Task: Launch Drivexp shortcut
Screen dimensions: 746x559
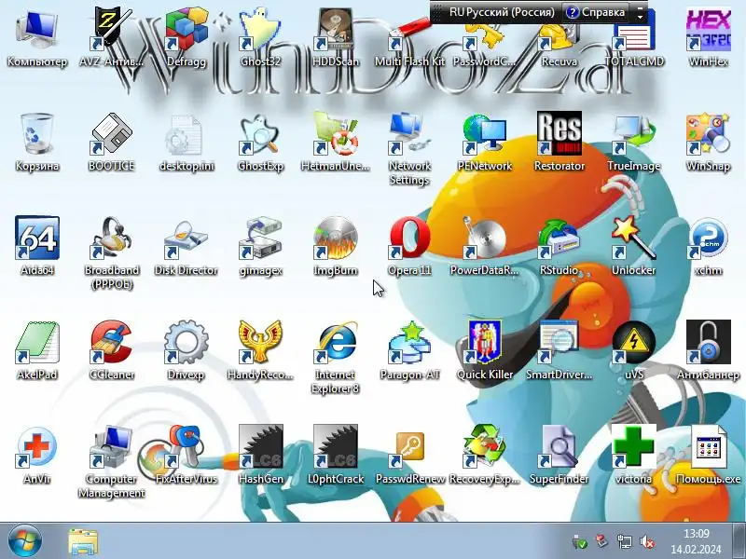Action: coord(186,350)
